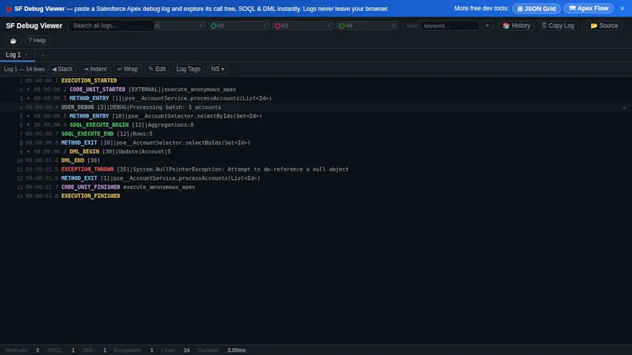Click the Duration 3.00ms status entry

tap(222, 350)
